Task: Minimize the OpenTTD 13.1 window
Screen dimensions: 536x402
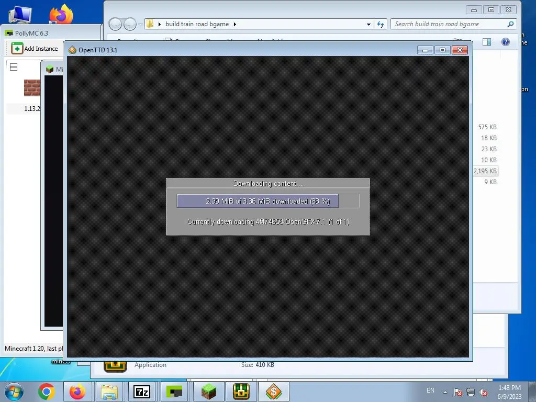Action: click(425, 50)
